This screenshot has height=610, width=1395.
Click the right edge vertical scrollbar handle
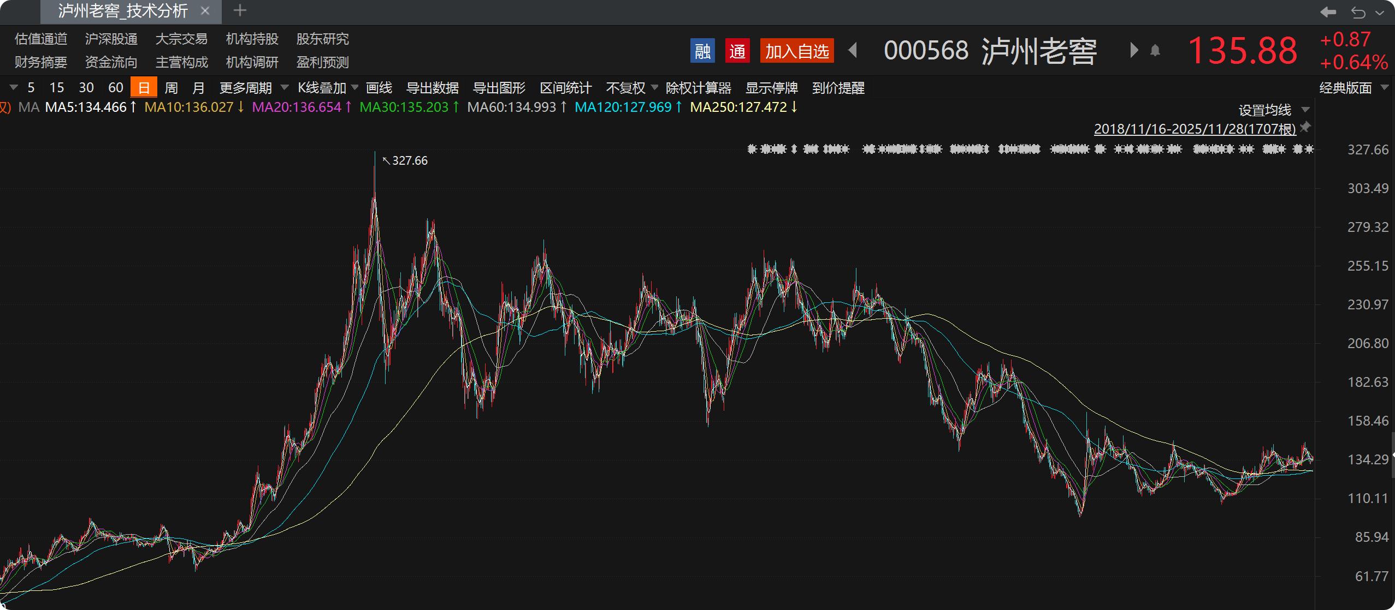(1392, 454)
